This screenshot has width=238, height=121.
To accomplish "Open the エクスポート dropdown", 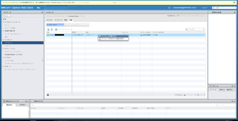I will tap(190, 95).
